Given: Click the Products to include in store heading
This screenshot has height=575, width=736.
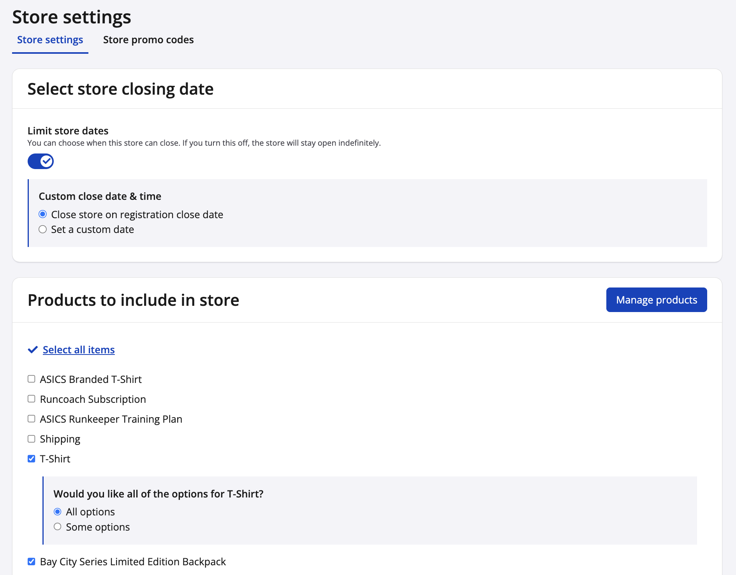Looking at the screenshot, I should tap(134, 300).
